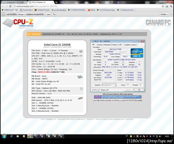Open the Chrome wrench menu
This screenshot has height=144, width=174.
tap(171, 6)
